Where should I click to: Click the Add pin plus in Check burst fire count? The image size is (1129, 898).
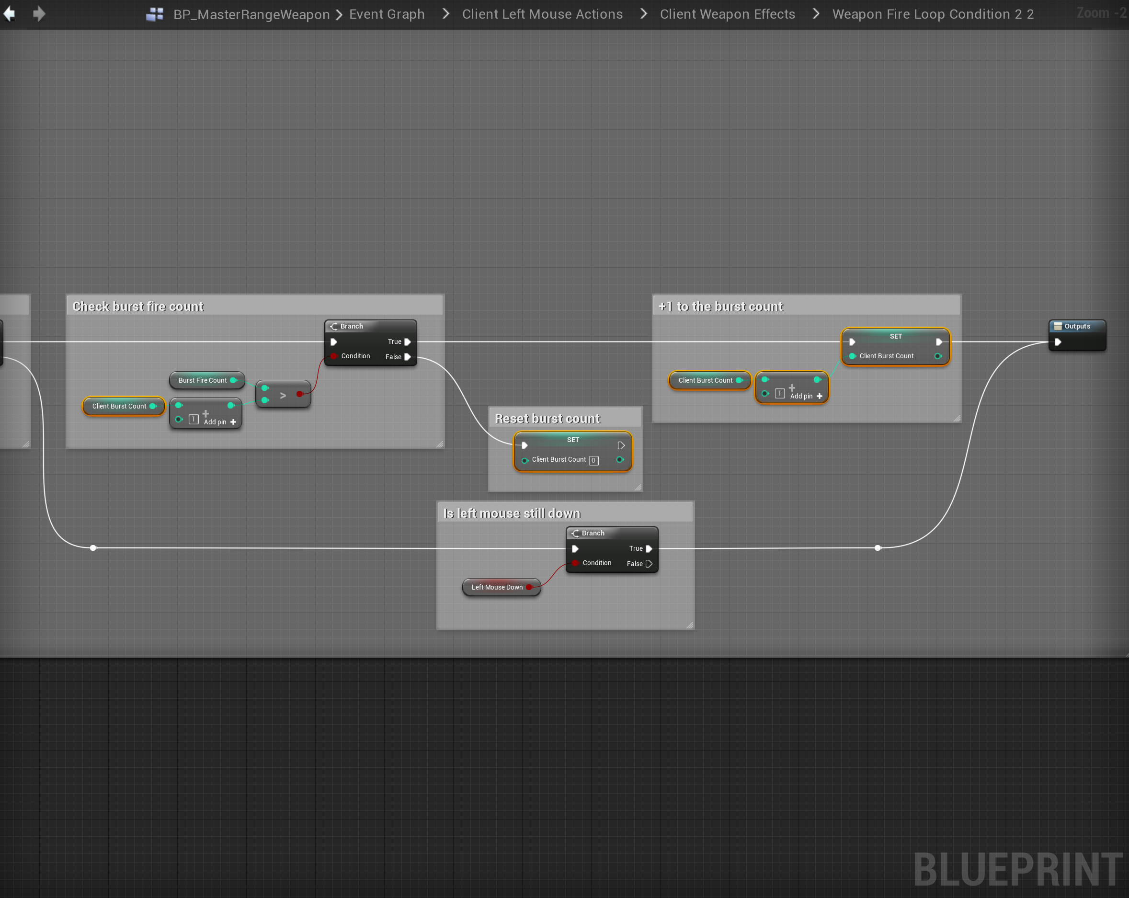233,422
